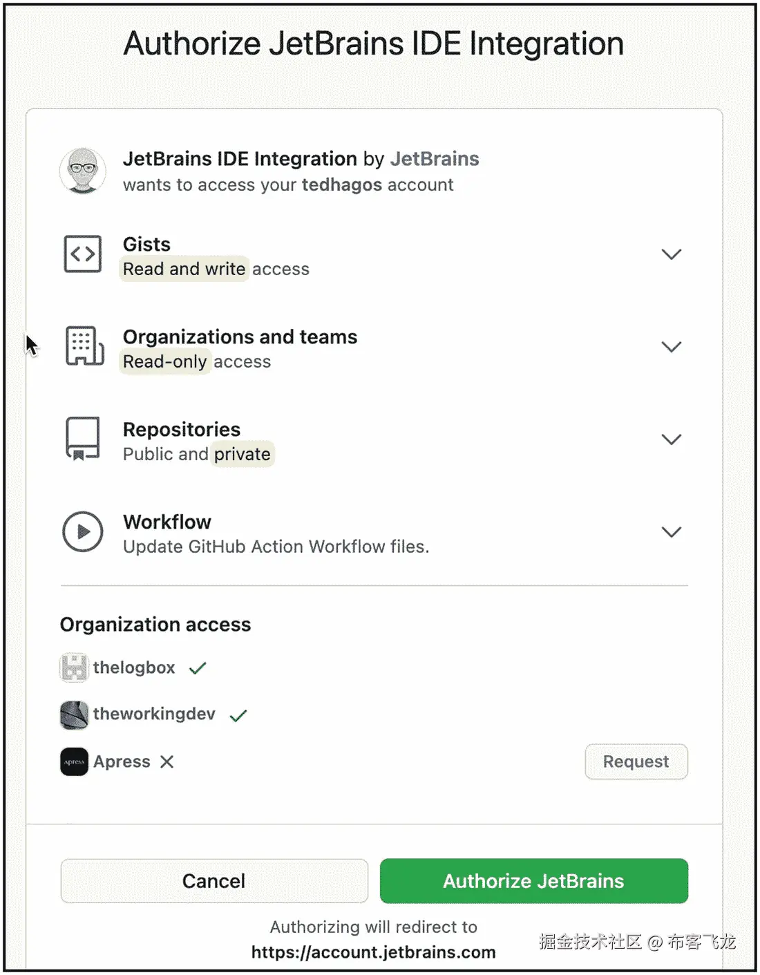Expand the Gists permission details
The width and height of the screenshot is (760, 975).
pos(671,254)
